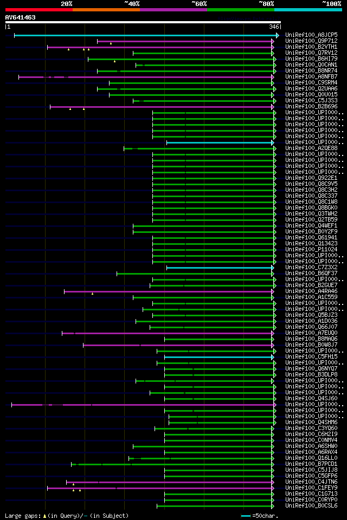Click UniRef100_Q922E1 label
This screenshot has width=347, height=520.
click(311, 178)
